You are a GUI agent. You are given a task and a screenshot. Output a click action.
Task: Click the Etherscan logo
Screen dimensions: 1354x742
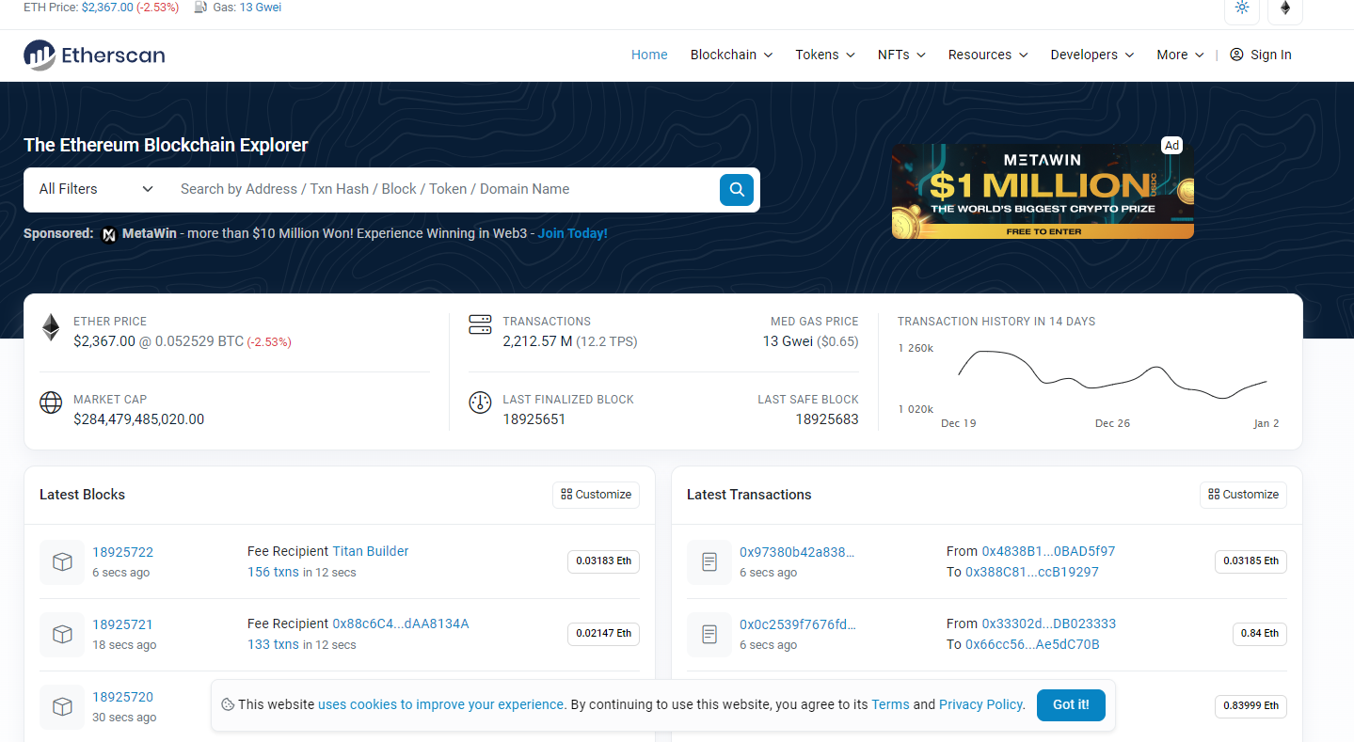94,55
